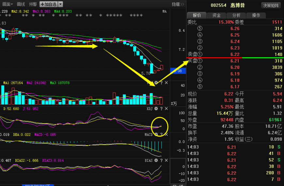This screenshot has height=186, width=284.
Task: Click 现价 6.22 value
Action: pos(229,94)
